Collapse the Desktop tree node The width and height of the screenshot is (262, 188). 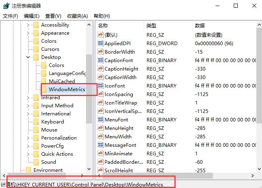28,57
